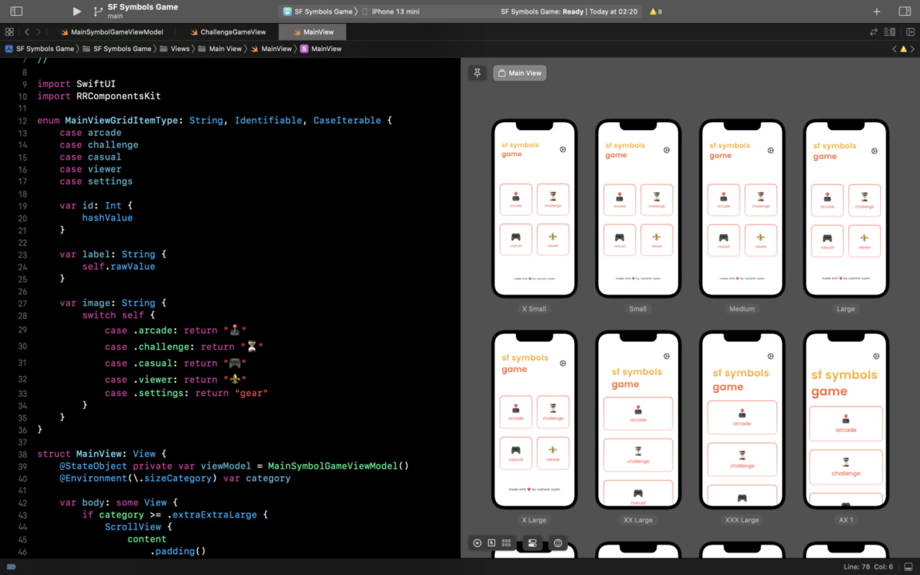Select the MainView editor tab
The width and height of the screenshot is (920, 575).
point(312,32)
